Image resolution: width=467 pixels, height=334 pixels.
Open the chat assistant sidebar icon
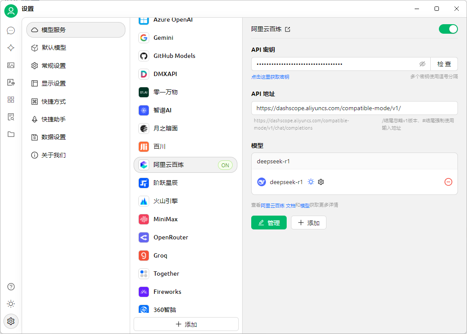click(11, 30)
